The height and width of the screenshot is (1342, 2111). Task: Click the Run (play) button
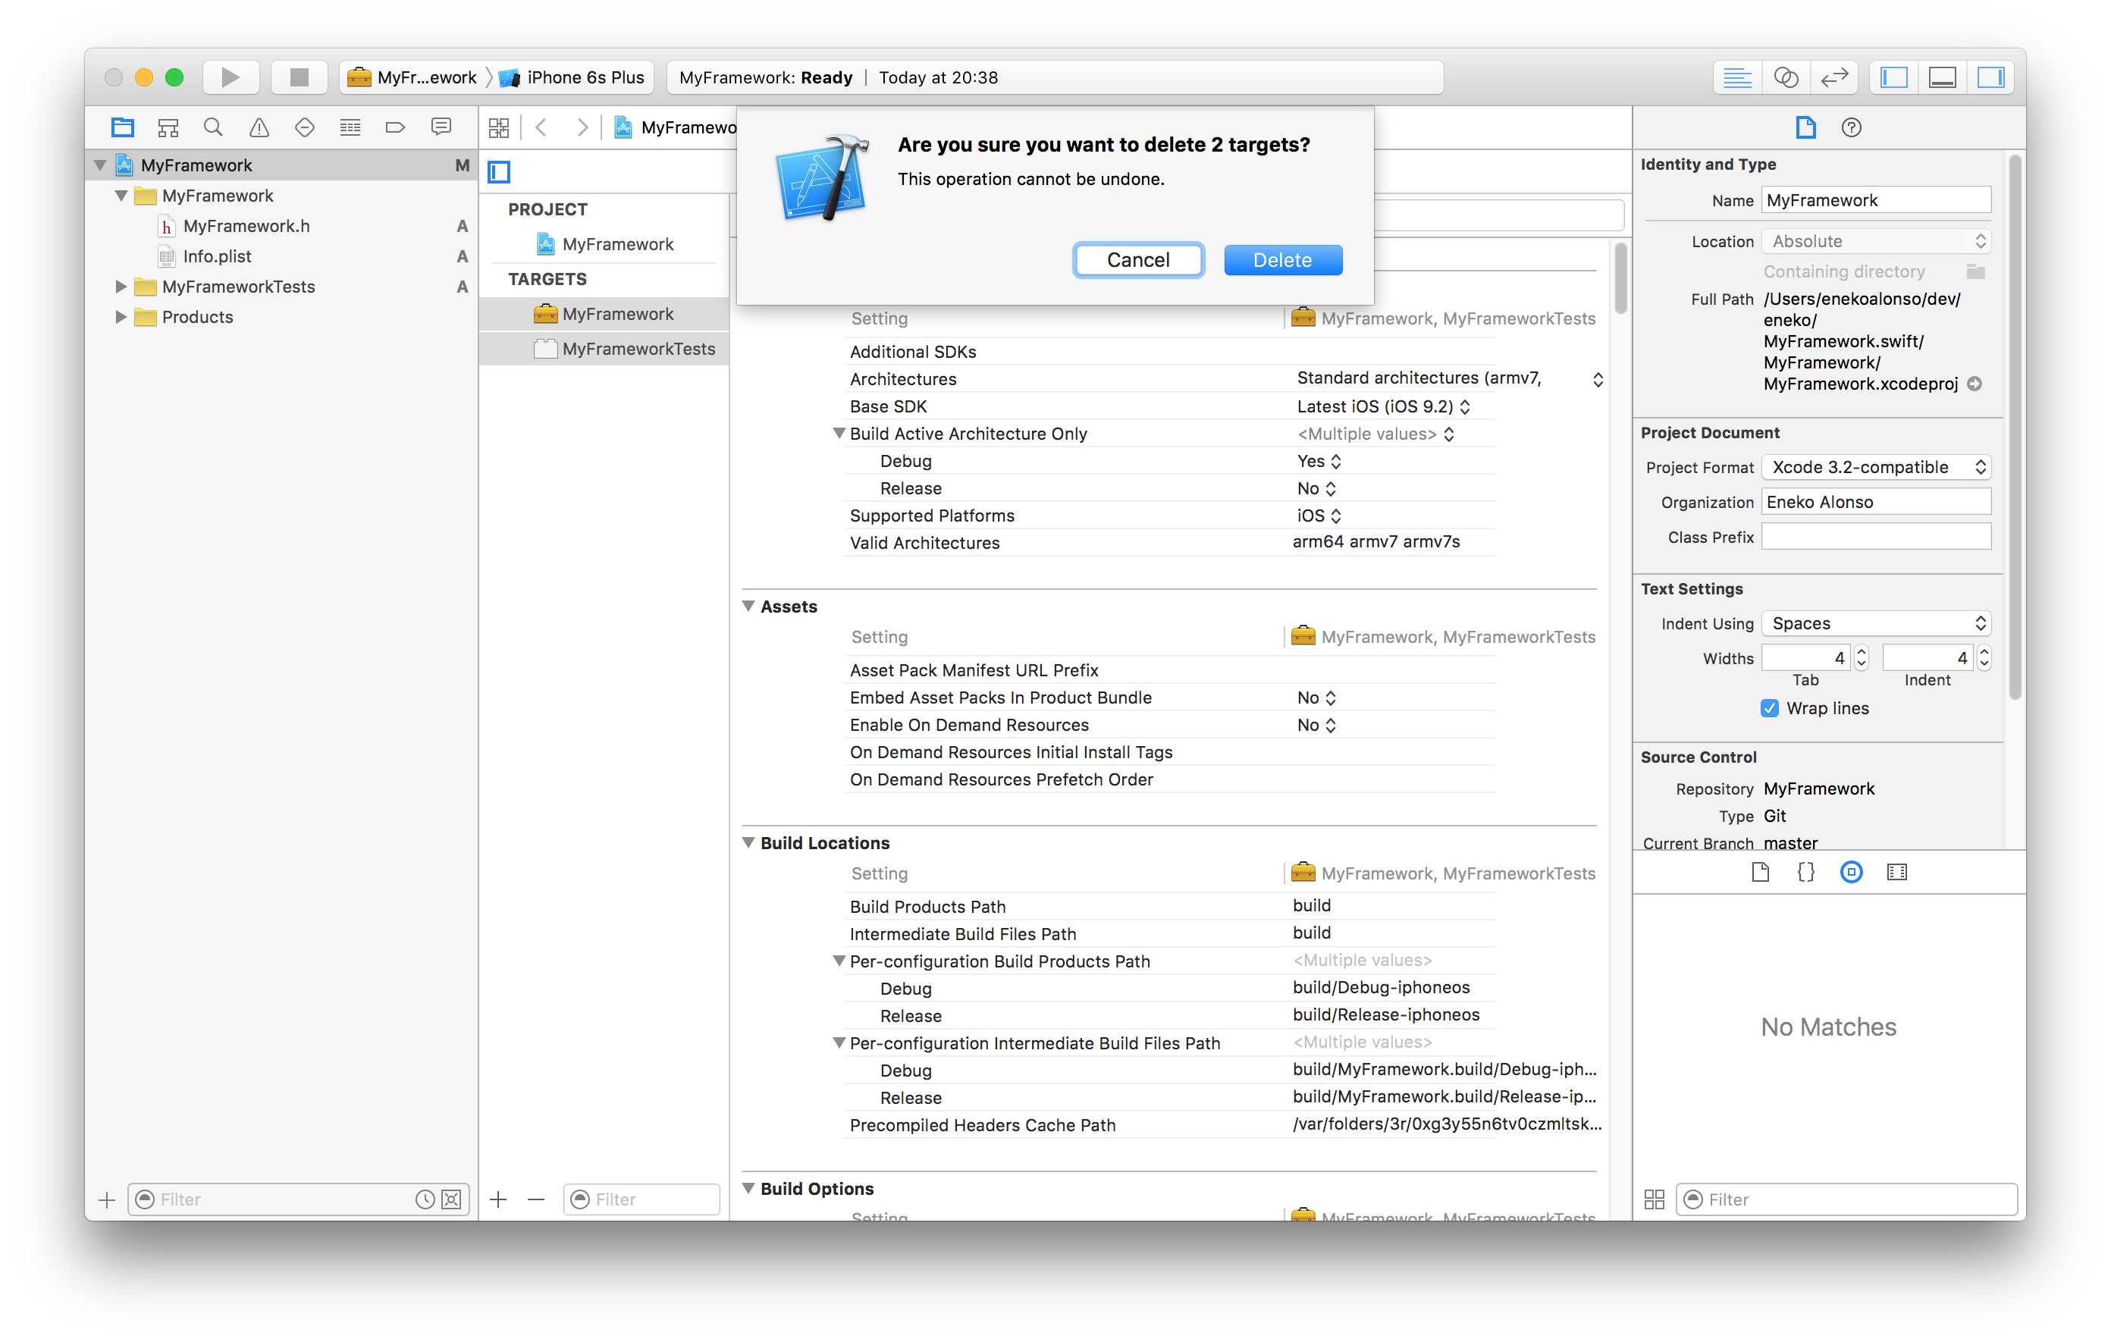pos(230,77)
